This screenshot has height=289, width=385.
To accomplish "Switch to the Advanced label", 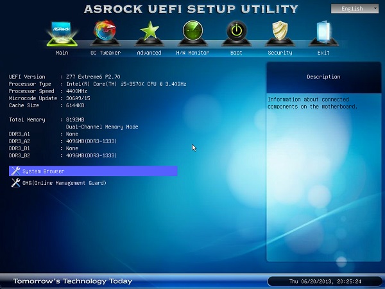I will tap(149, 53).
